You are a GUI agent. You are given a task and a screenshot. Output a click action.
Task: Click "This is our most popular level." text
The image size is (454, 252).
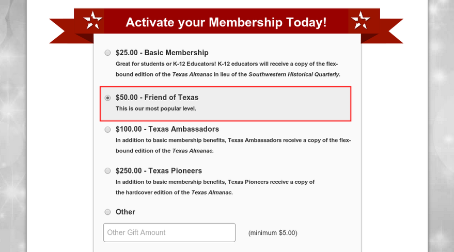(156, 108)
